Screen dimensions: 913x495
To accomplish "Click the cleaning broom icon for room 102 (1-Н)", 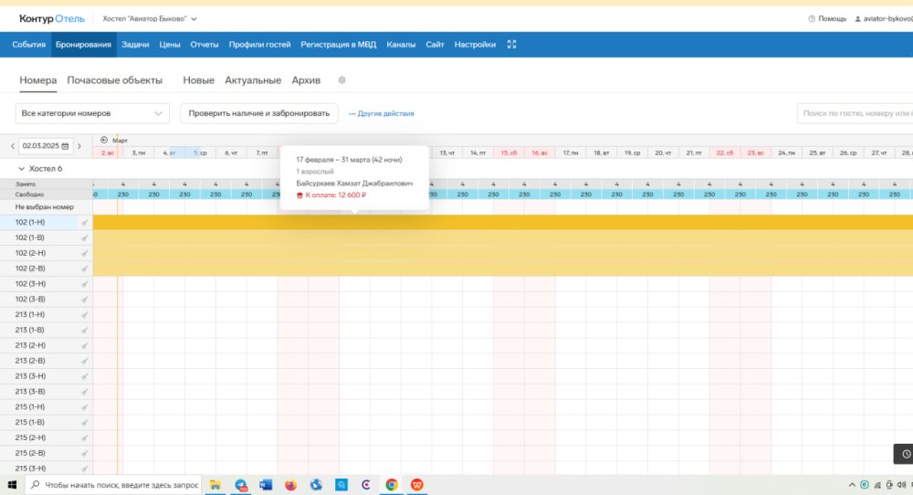I will coord(85,223).
